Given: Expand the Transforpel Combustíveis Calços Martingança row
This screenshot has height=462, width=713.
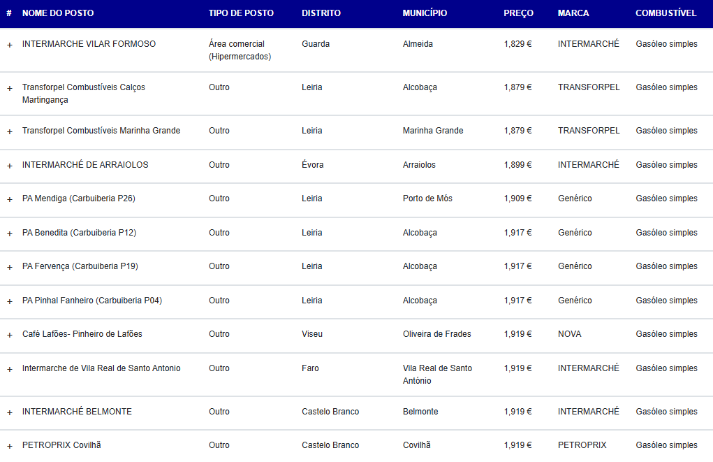Looking at the screenshot, I should pos(10,88).
